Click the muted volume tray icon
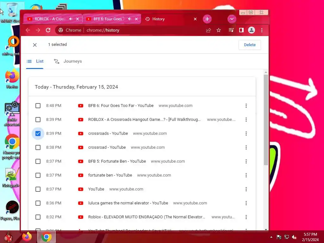Screen dimensions: 324x243 point(294,237)
